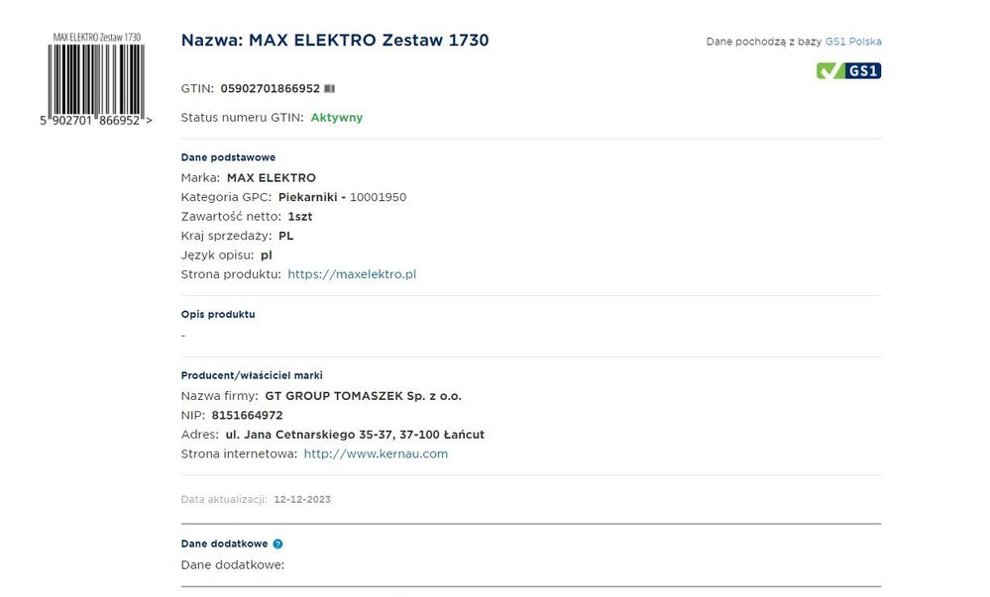Select the NIP number 8151664972
The height and width of the screenshot is (597, 990).
click(247, 415)
